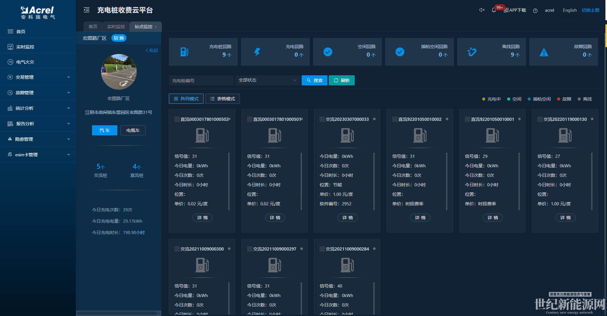This screenshot has height=316, width=607.
Task: Click the sidebar collapse hamburger icon
Action: 87,10
